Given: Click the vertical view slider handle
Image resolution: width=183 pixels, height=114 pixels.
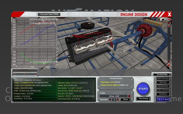Looking at the screenshot, I should (x=169, y=26).
